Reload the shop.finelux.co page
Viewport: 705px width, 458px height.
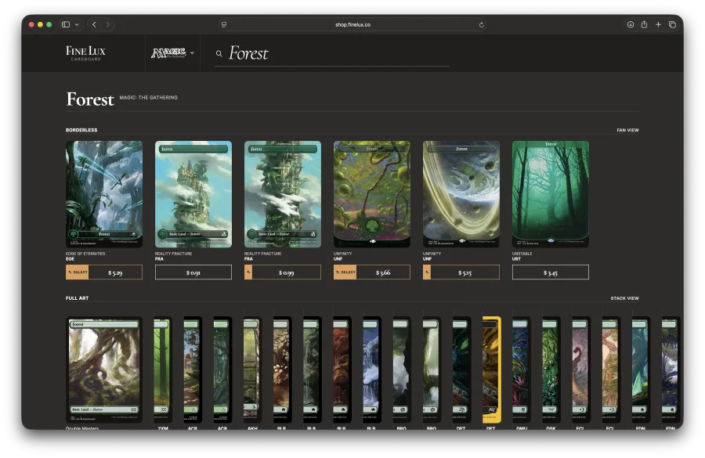(482, 25)
